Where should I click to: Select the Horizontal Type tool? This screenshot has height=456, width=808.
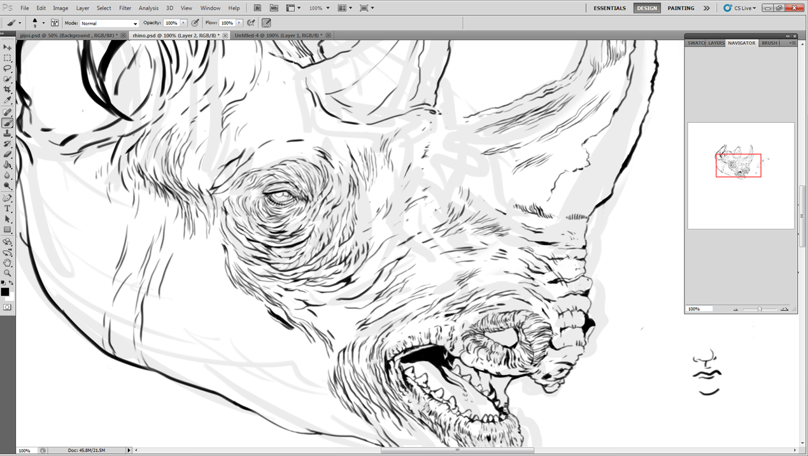click(x=8, y=209)
